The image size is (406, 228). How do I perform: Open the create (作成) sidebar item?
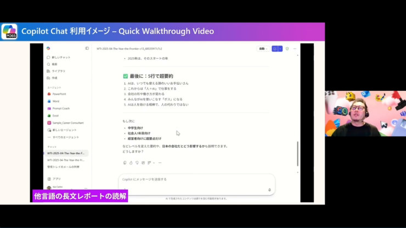52,78
